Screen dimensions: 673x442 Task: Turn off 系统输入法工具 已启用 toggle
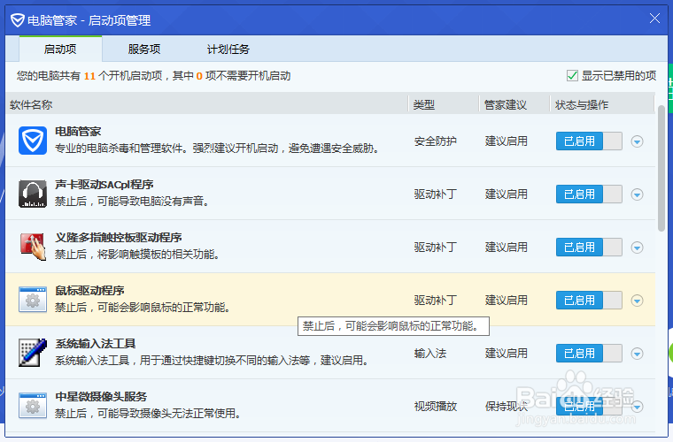pyautogui.click(x=589, y=354)
